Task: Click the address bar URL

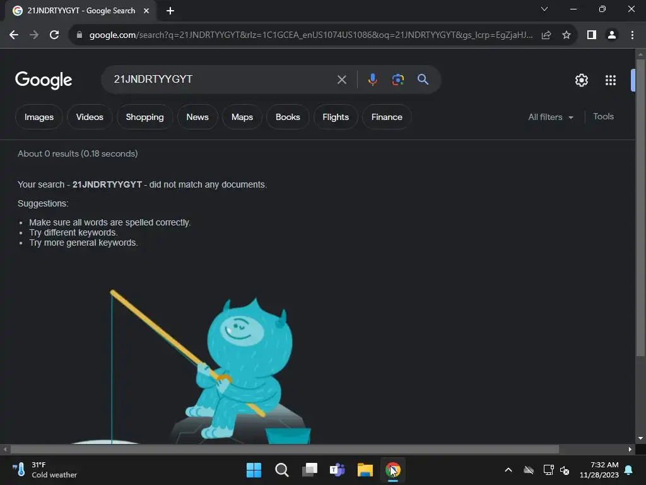Action: [x=311, y=35]
